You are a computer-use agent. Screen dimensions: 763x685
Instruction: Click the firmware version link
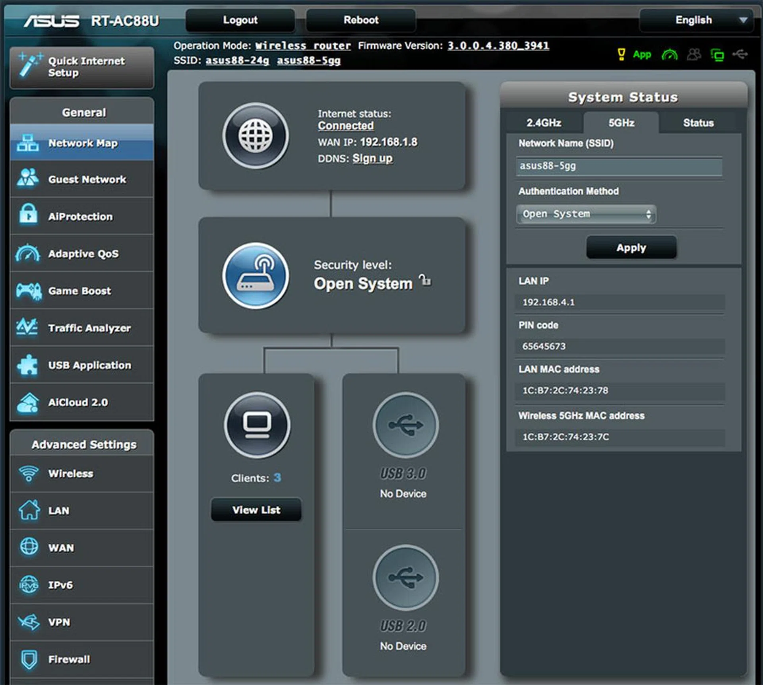point(498,46)
